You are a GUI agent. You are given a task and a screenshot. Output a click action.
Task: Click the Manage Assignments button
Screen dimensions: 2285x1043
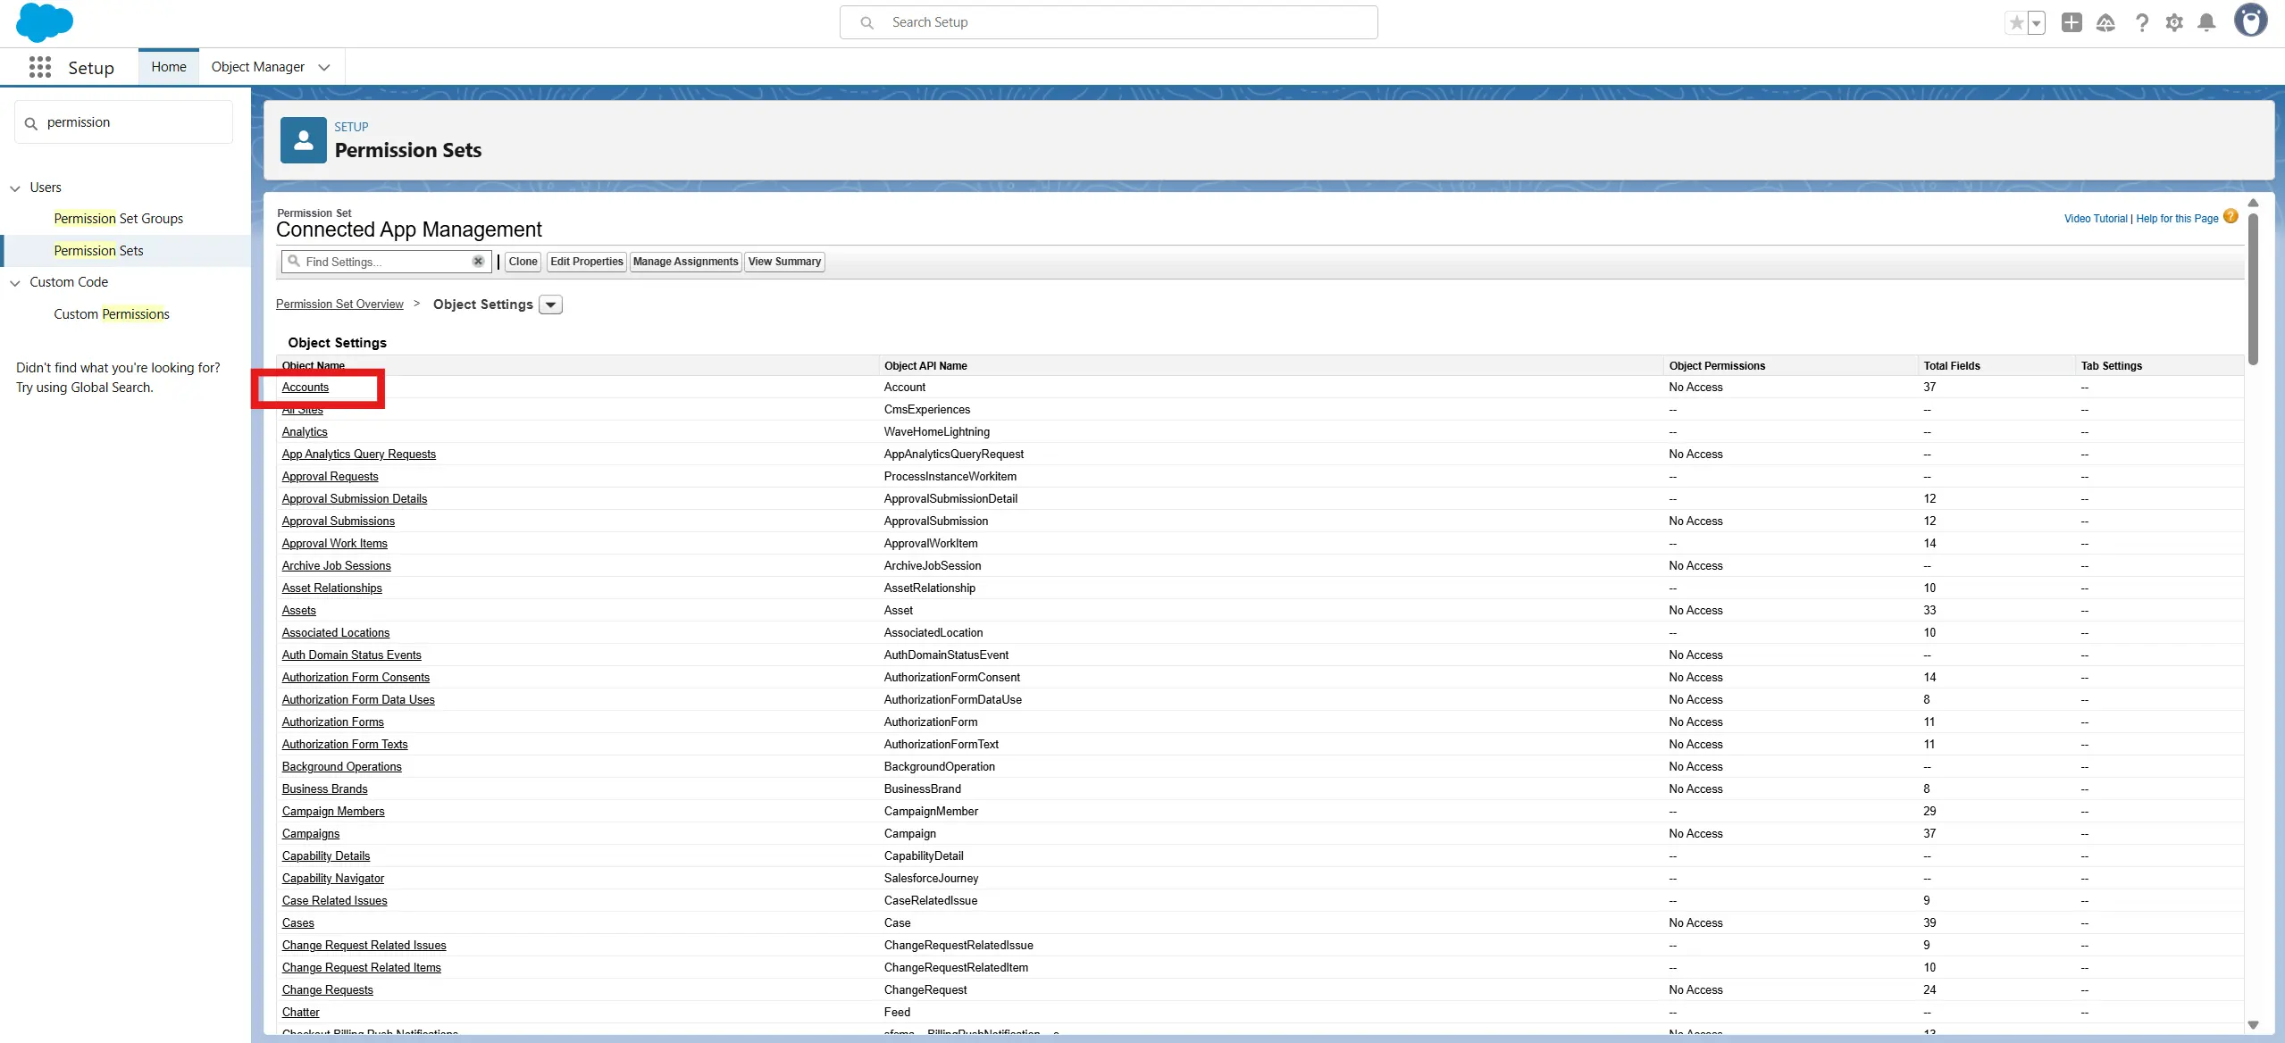tap(685, 262)
